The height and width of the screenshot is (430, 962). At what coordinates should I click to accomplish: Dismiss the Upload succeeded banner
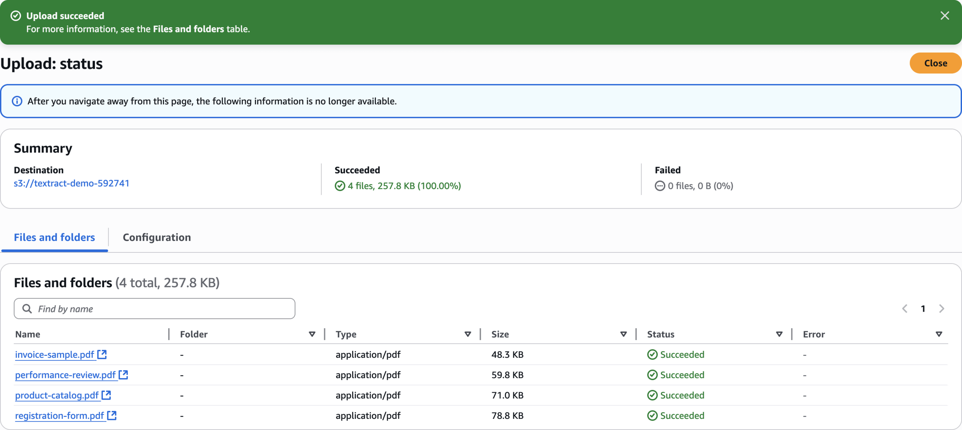click(x=944, y=16)
